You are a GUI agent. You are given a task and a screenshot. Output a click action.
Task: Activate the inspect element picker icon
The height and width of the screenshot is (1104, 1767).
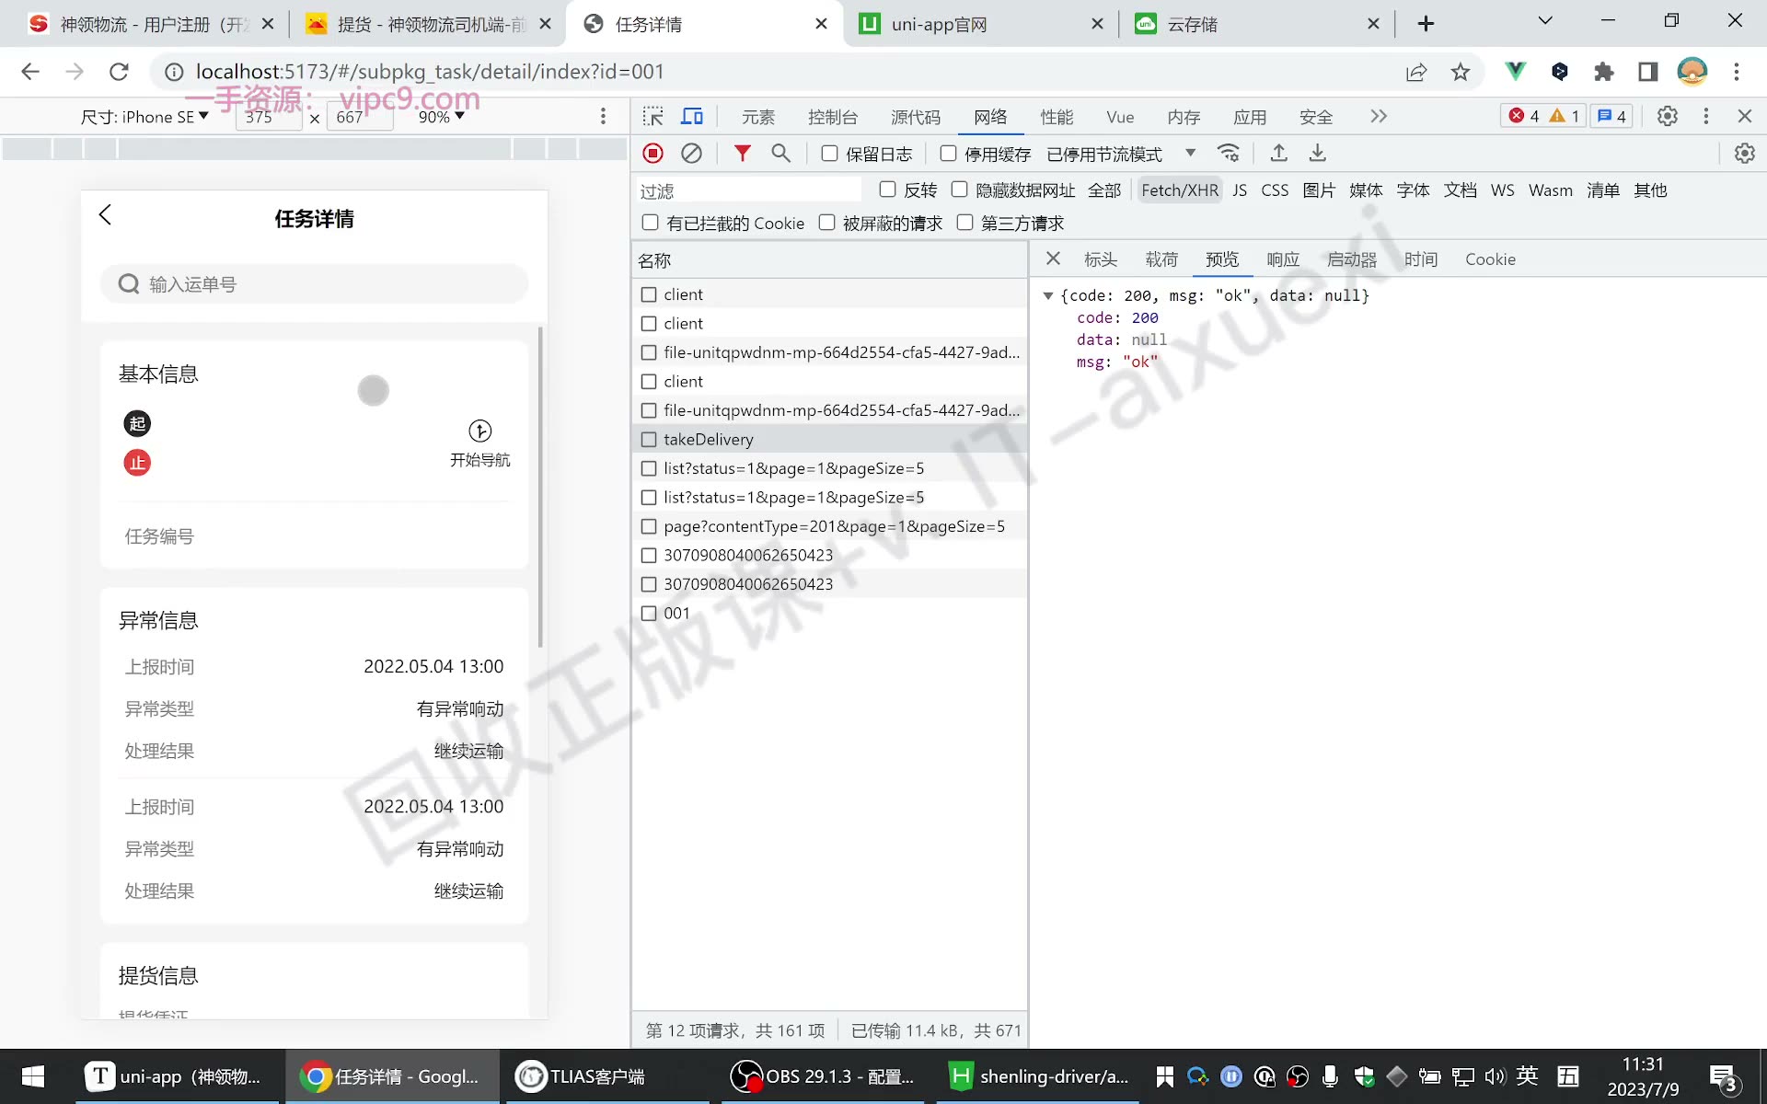click(653, 116)
